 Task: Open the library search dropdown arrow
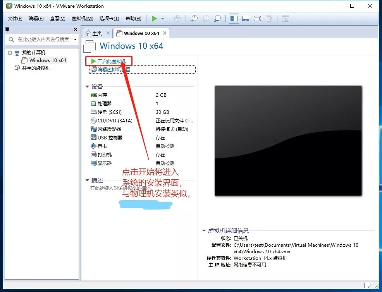coord(75,39)
